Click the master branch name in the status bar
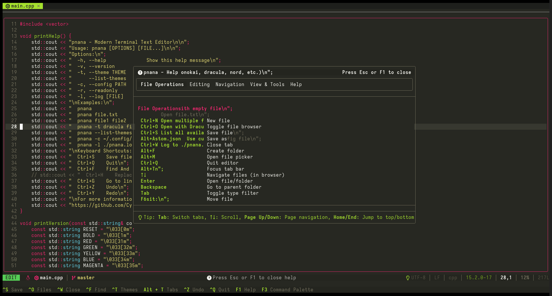 [x=86, y=278]
